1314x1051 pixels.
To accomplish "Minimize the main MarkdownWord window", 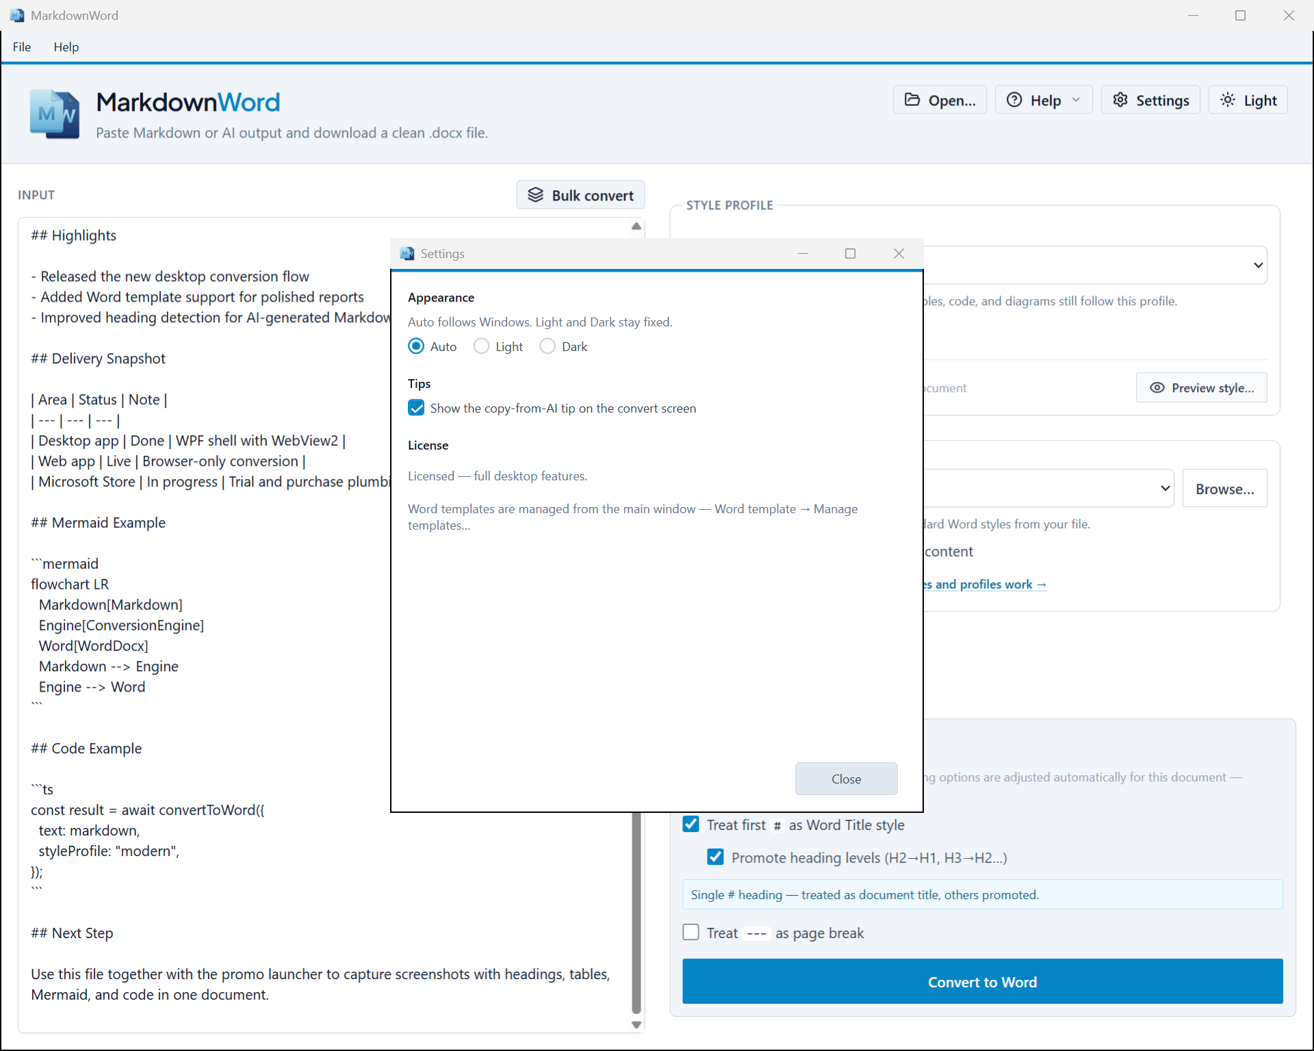I will coord(1193,15).
